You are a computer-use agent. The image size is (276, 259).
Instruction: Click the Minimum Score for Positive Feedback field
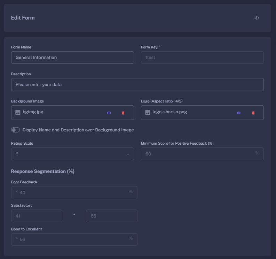[x=202, y=154]
